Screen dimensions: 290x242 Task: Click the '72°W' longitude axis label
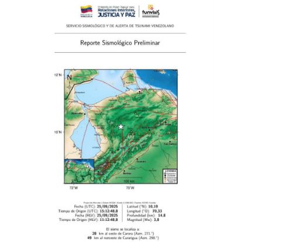(x=74, y=188)
